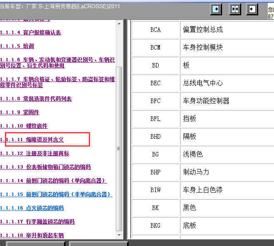Screen dimensions: 274x246
Task: Select the BKG abbreviation cell
Action: tap(156, 226)
